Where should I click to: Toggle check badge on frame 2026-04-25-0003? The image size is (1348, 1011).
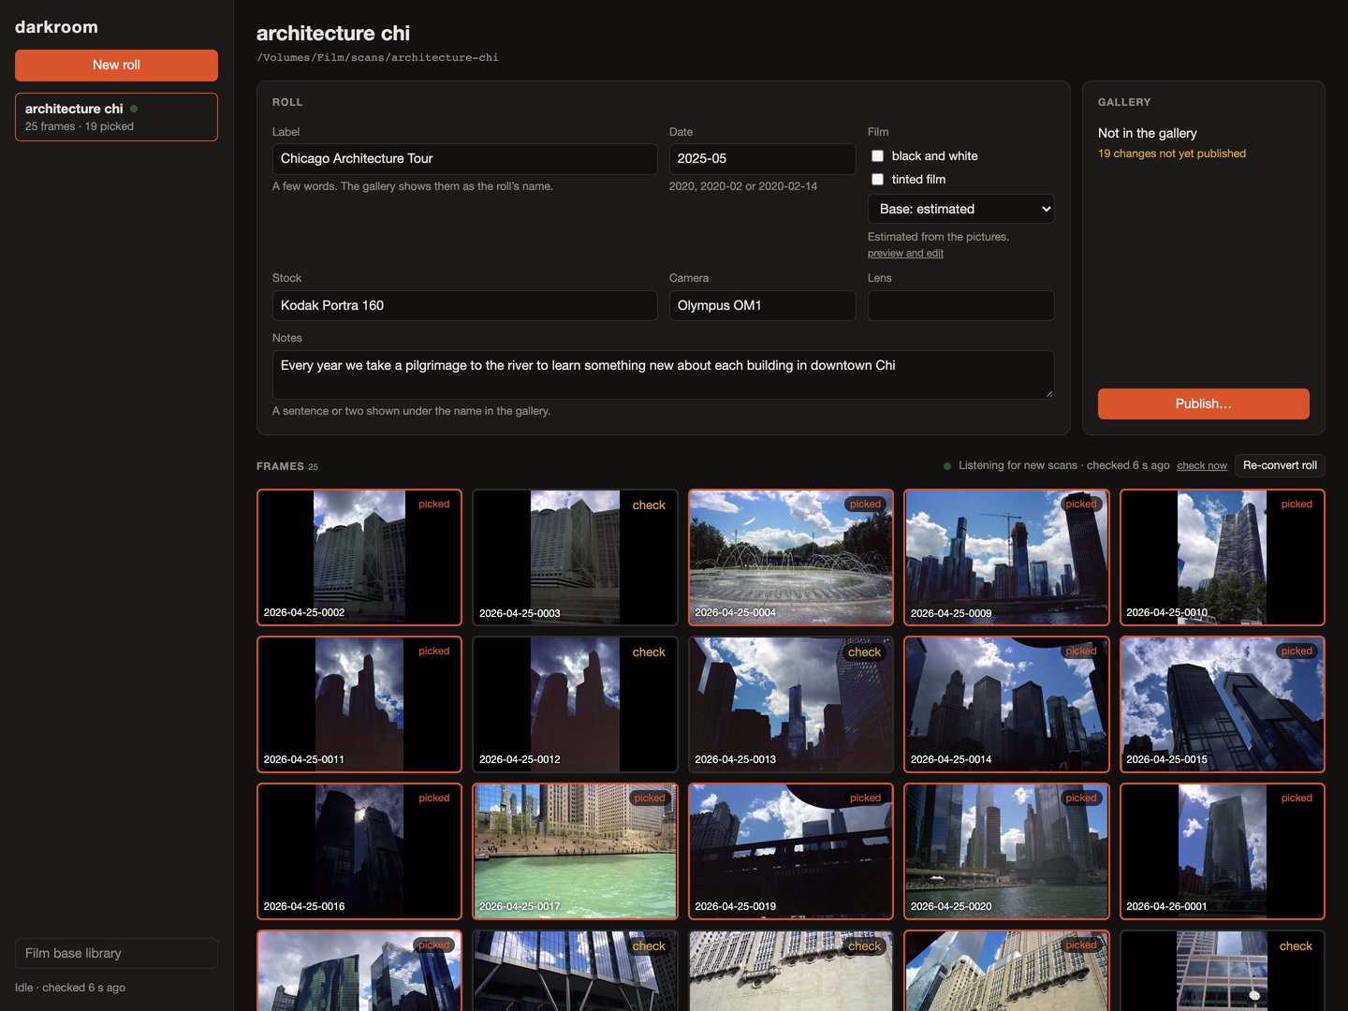coord(649,505)
